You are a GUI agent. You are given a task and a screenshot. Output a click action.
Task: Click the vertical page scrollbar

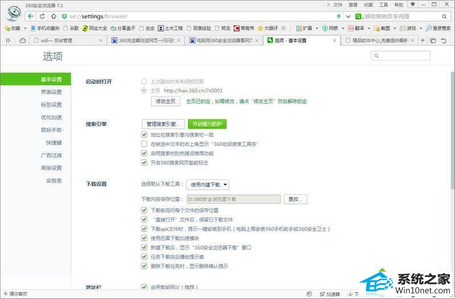click(x=453, y=130)
